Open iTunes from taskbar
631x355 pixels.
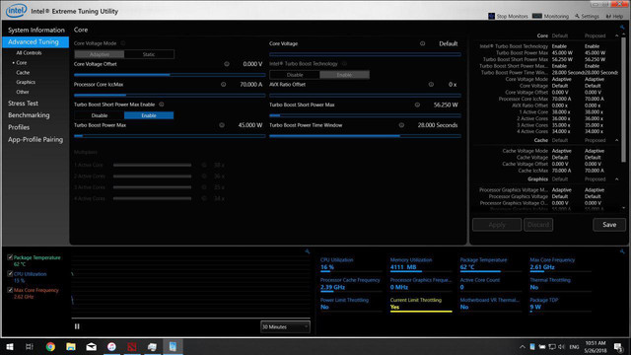111,346
